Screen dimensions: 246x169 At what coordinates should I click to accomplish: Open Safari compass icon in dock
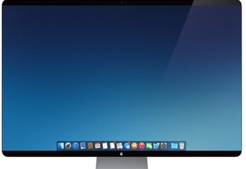tap(76, 146)
